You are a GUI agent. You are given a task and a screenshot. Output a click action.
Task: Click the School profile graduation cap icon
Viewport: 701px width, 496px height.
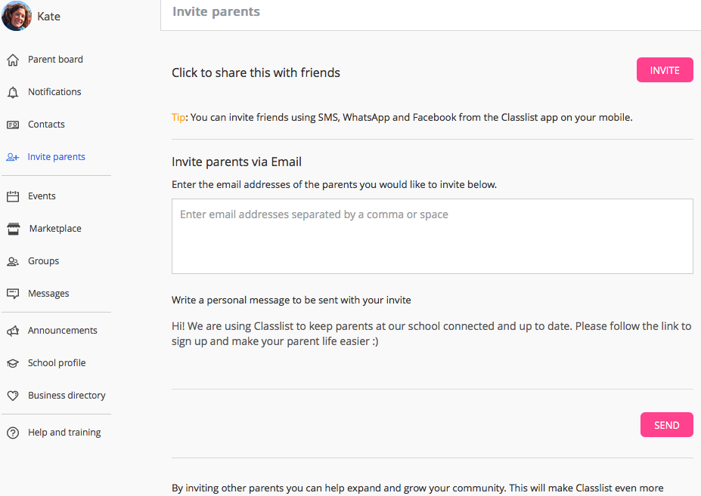(x=13, y=363)
